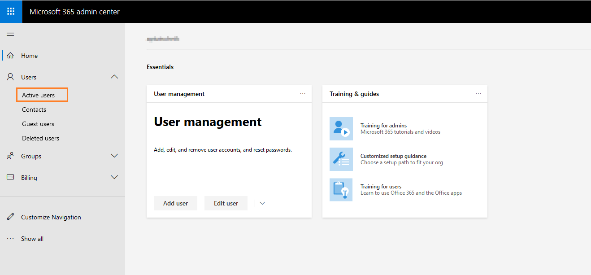Viewport: 591px width, 275px height.
Task: Open Contacts under Users
Action: click(34, 109)
